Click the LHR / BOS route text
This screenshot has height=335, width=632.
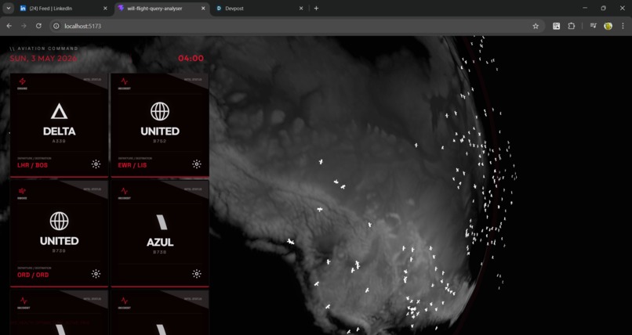(32, 165)
